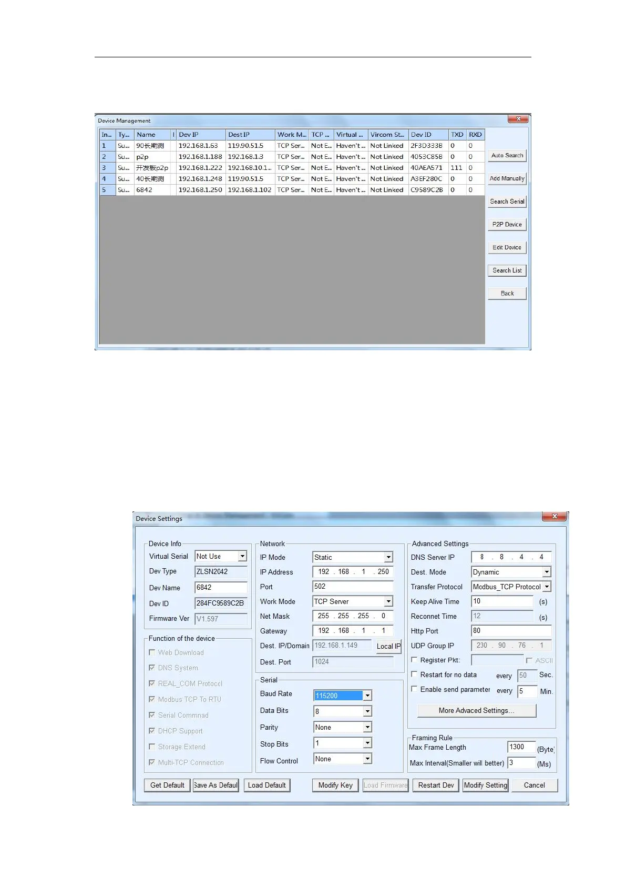Click the TXD column header

(x=457, y=135)
